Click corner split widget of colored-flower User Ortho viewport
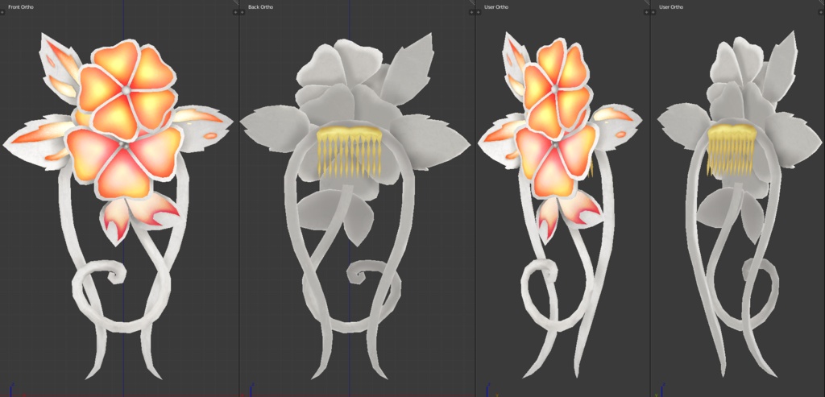Screen dimensions: 825x397 [647, 2]
